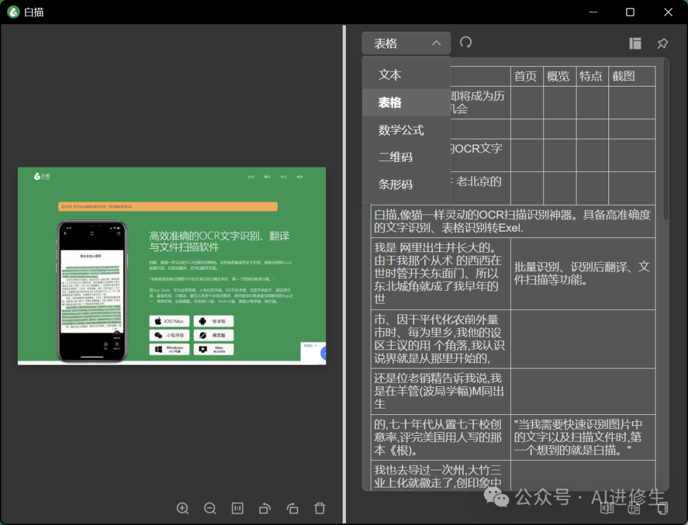Image resolution: width=688 pixels, height=525 pixels.
Task: Maximize the 白描 window
Action: (630, 12)
